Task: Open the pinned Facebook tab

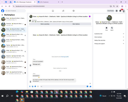Action: [x=6, y=2]
